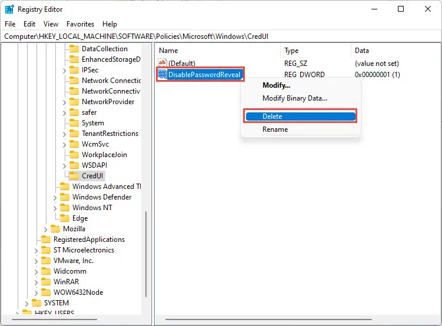
Task: Click the Windows Defender folder icon
Action: 65,197
